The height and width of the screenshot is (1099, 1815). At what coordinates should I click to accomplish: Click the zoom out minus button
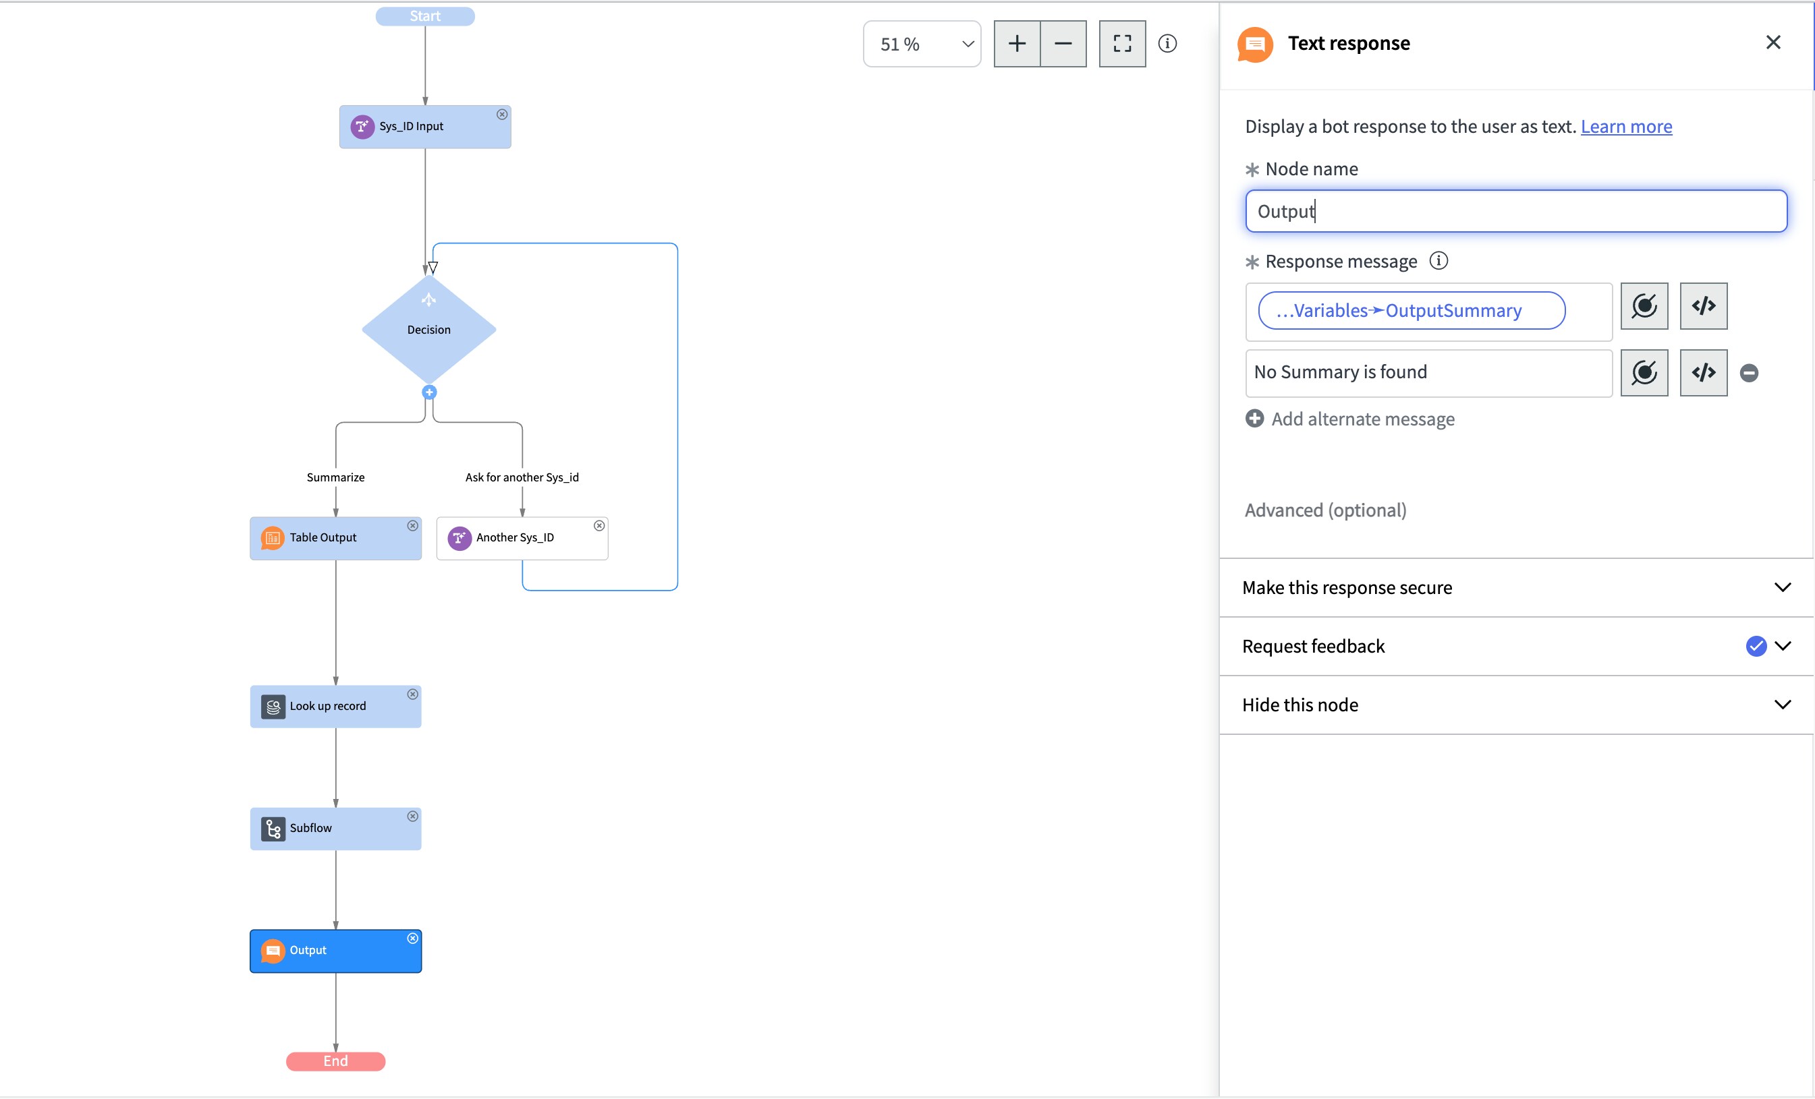pos(1063,44)
